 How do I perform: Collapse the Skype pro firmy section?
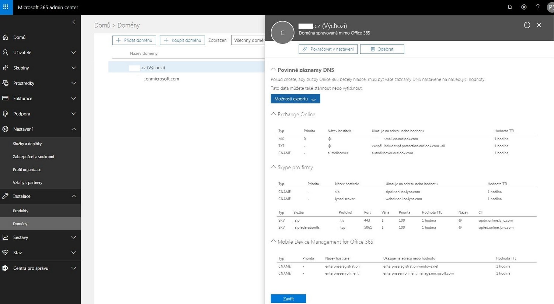click(x=273, y=167)
